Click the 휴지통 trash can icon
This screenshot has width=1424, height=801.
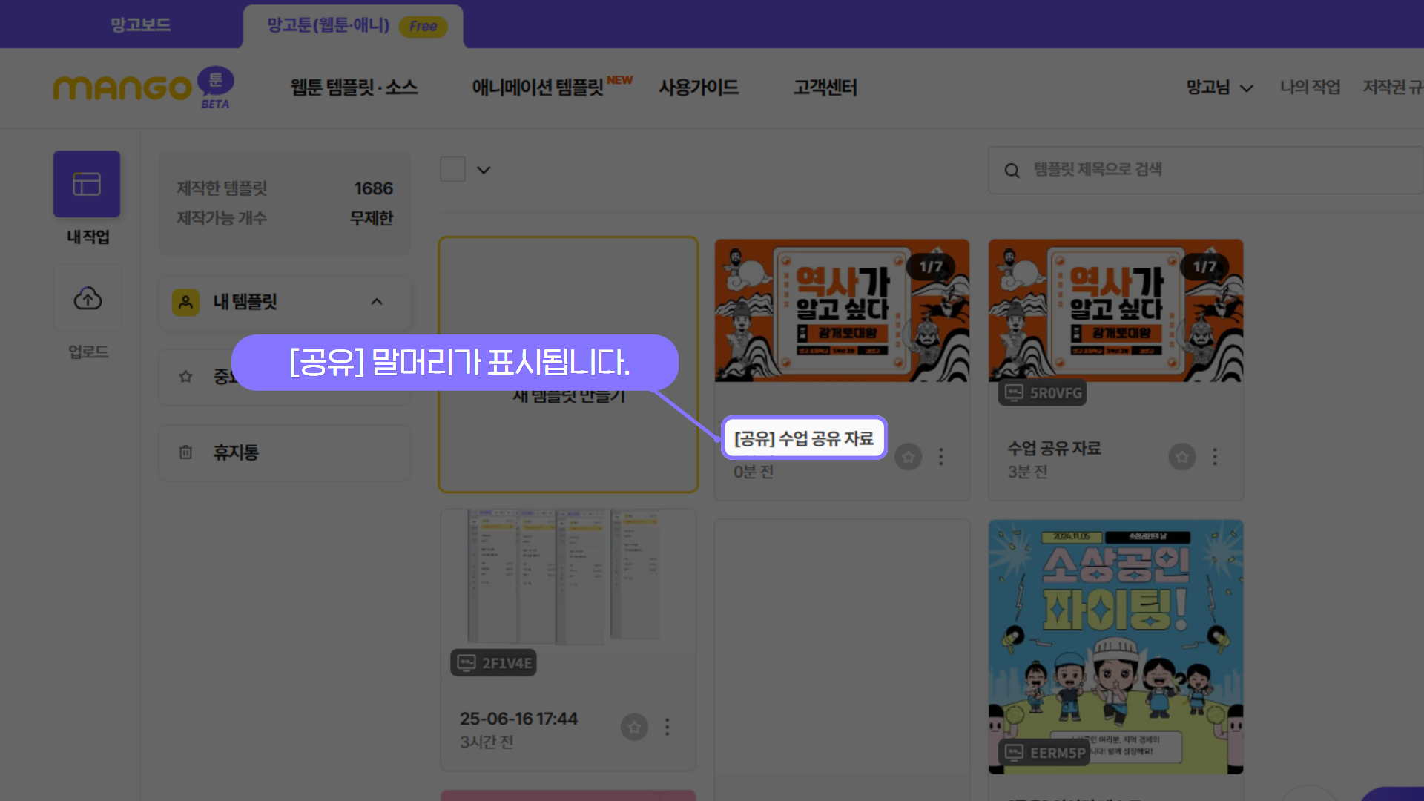[x=185, y=452]
